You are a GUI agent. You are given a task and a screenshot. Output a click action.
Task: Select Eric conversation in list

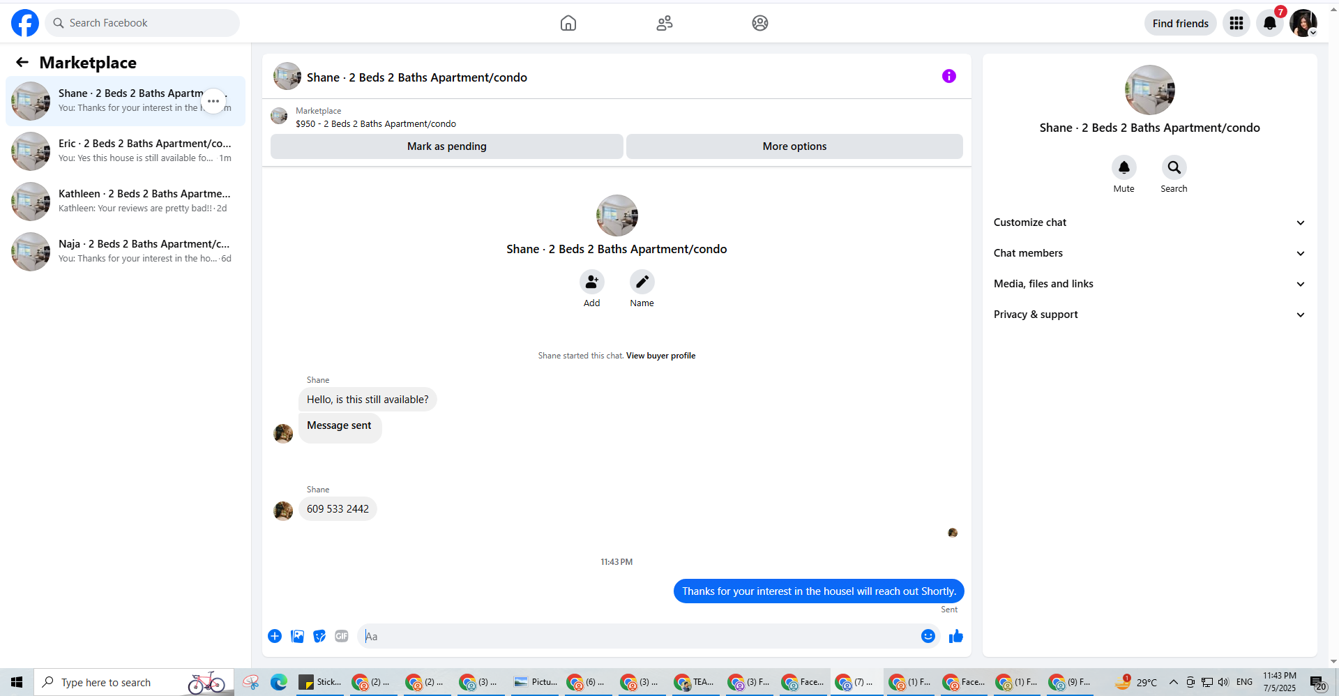tap(126, 151)
